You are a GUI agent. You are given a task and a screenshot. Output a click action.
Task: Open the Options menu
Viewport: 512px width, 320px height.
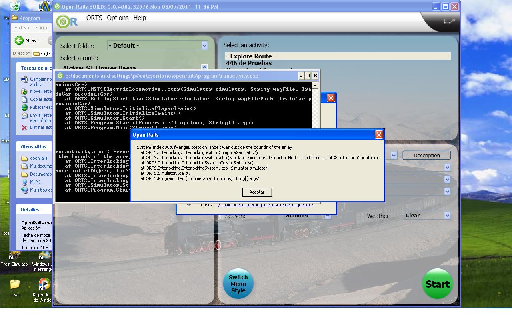coord(118,18)
